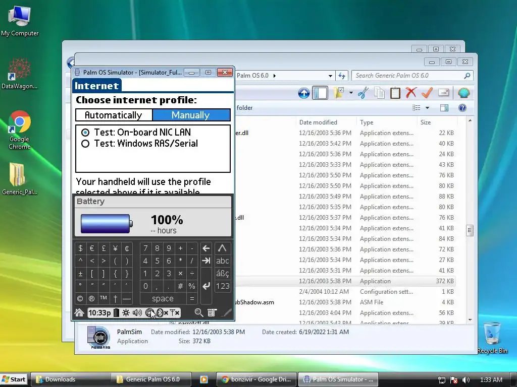The image size is (517, 387).
Task: Click the Up folder arrow in Explorer toolbar
Action: point(303,93)
